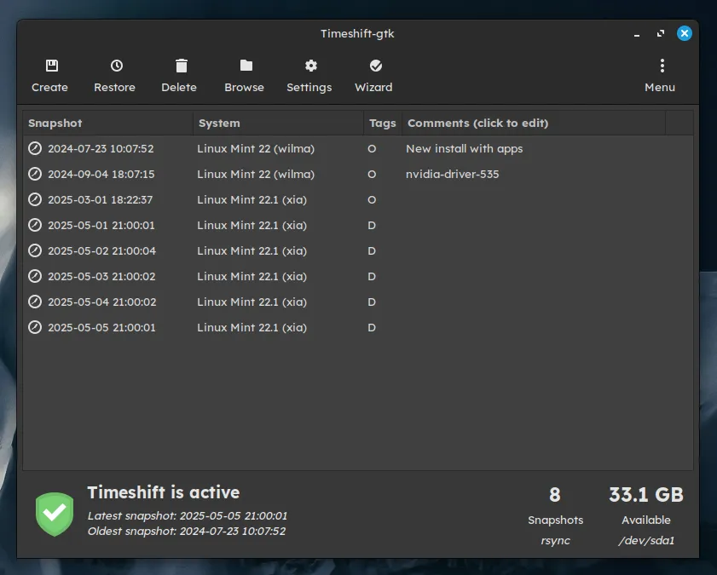This screenshot has width=717, height=575.
Task: Click the Tags column header
Action: coord(382,123)
